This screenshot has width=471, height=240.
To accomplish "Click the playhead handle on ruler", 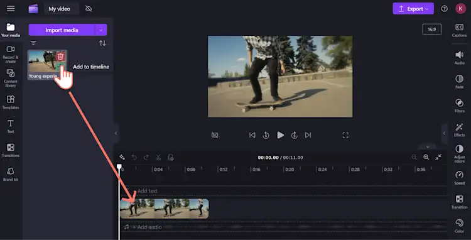I will [119, 166].
